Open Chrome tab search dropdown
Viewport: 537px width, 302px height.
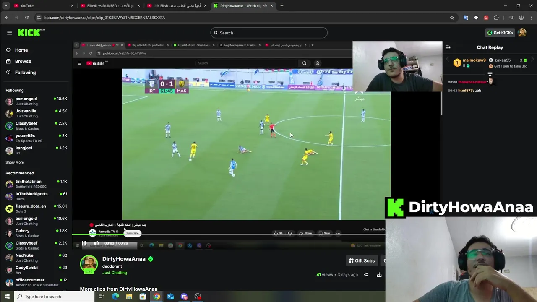(6, 5)
